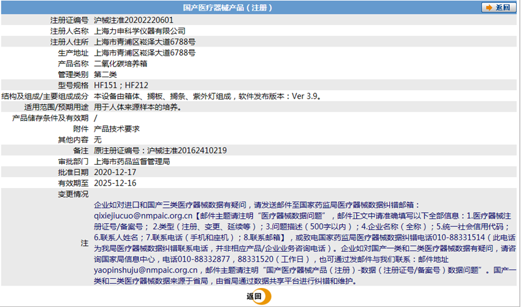Select product name 二氧化碳培养箱
Viewport: 521px width, 307px height.
121,64
